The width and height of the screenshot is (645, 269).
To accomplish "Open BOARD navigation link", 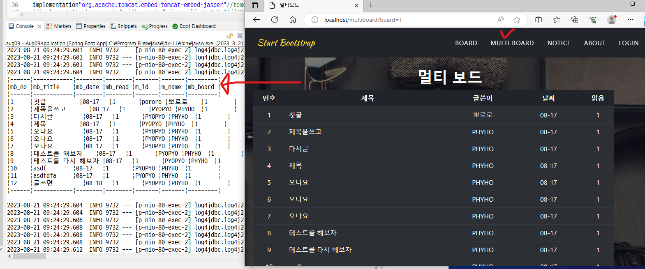I will pos(466,43).
